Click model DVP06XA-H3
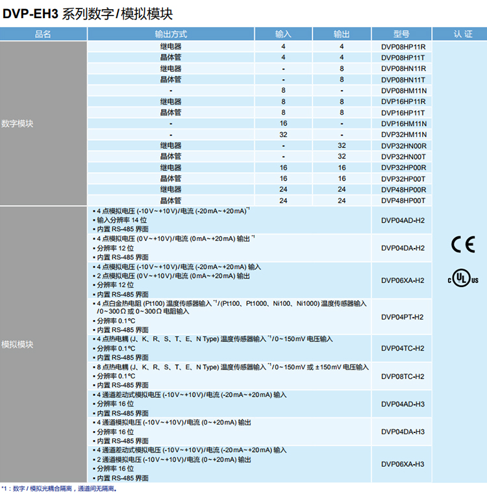Image resolution: width=487 pixels, height=496 pixels. click(x=403, y=464)
